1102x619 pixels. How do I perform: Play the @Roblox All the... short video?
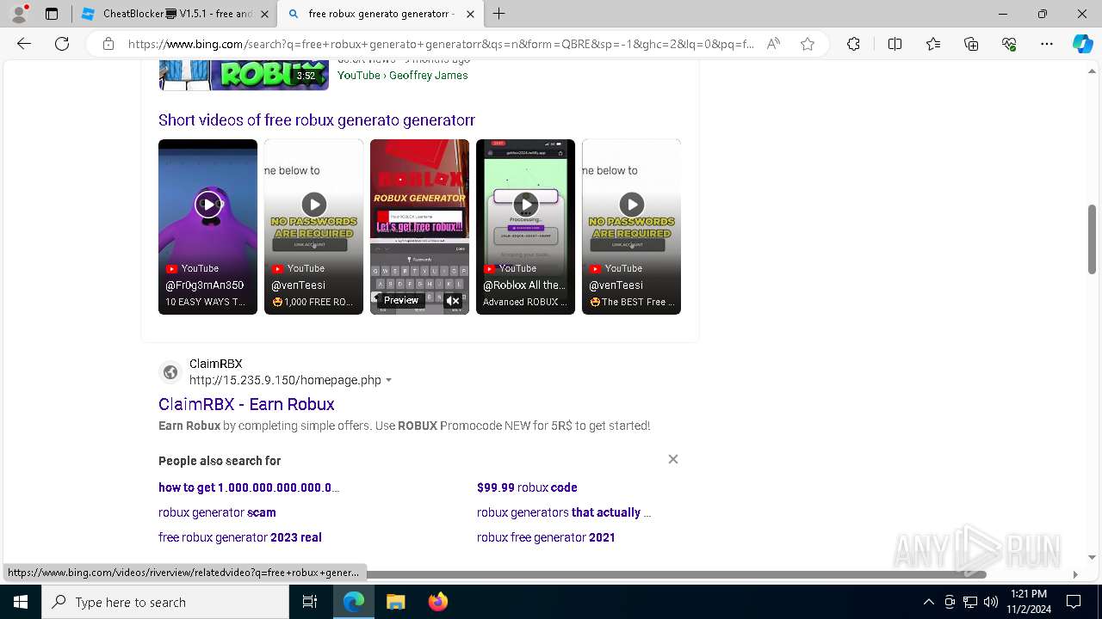click(525, 227)
